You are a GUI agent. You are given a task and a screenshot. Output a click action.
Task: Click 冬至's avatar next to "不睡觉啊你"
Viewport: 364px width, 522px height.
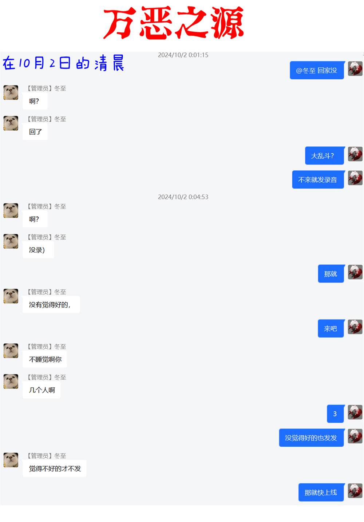(x=11, y=351)
